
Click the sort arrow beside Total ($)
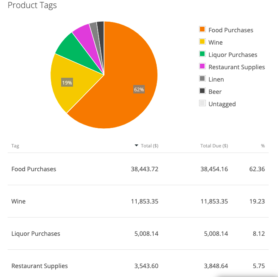[x=136, y=145]
